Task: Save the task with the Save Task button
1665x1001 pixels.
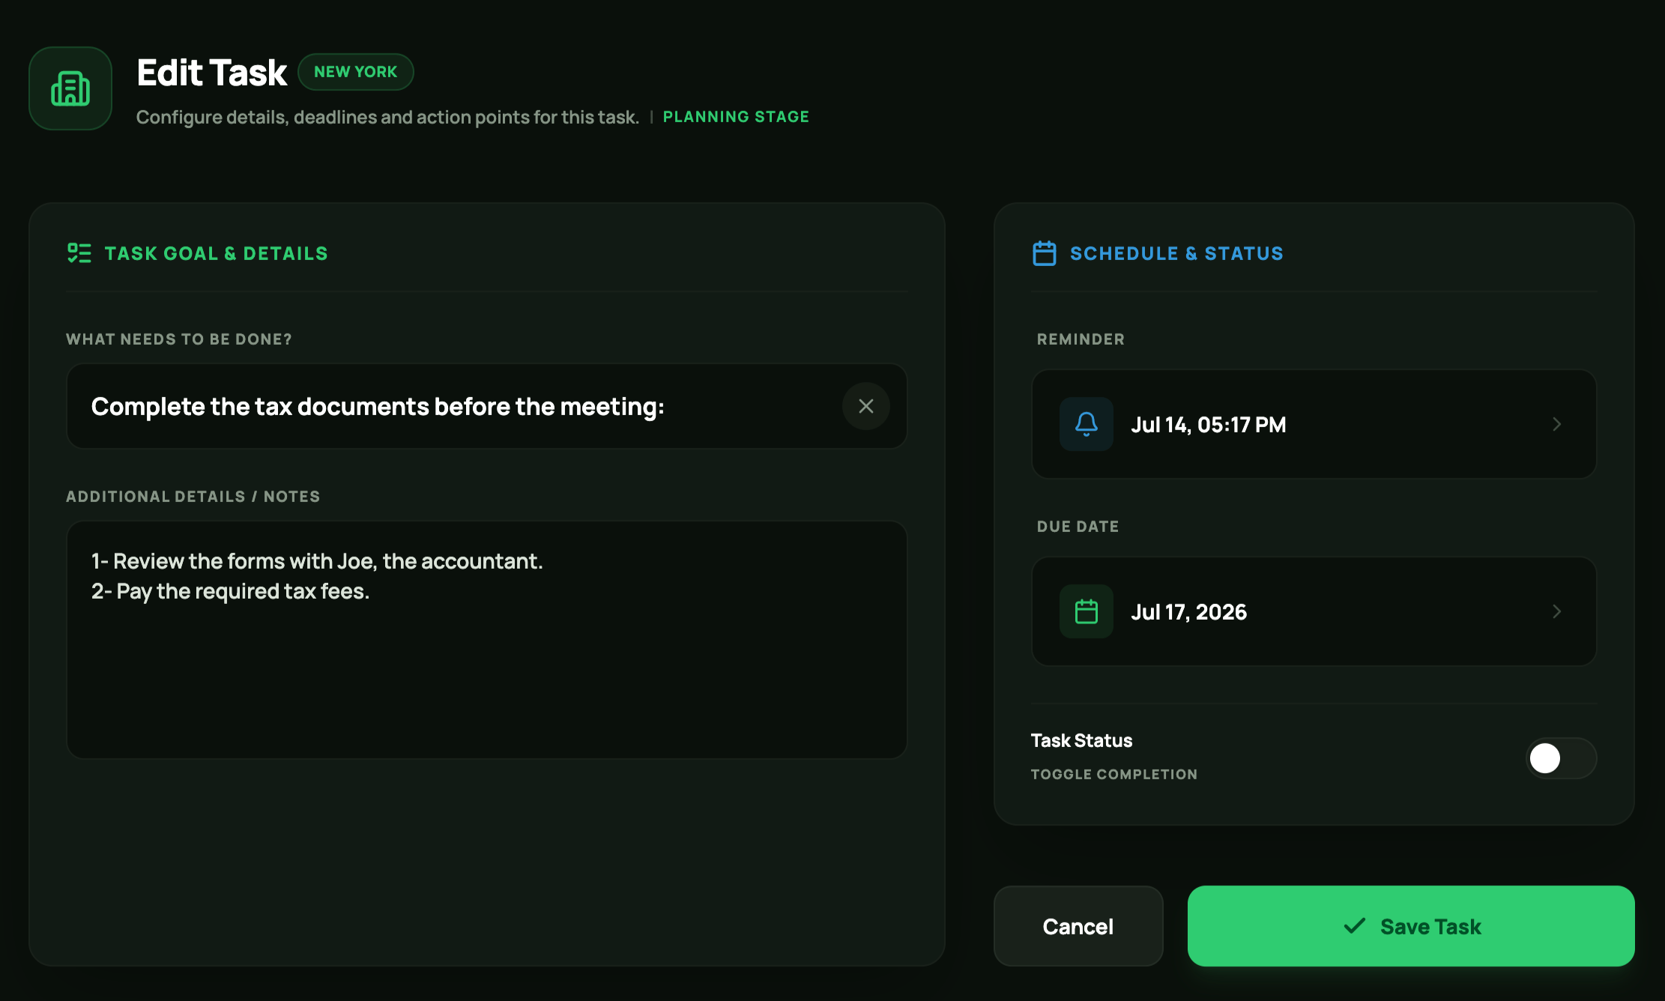Action: coord(1410,926)
